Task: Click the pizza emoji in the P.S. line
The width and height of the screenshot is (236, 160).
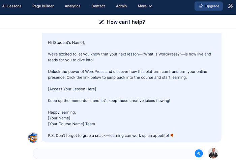Action: click(x=172, y=136)
